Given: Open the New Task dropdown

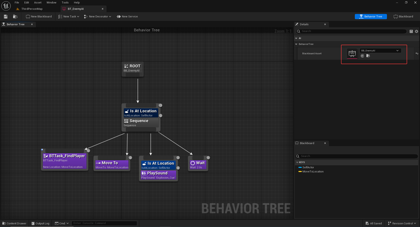Looking at the screenshot, I should [68, 16].
